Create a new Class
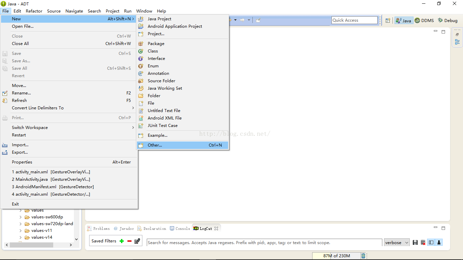This screenshot has width=463, height=260. 183,51
